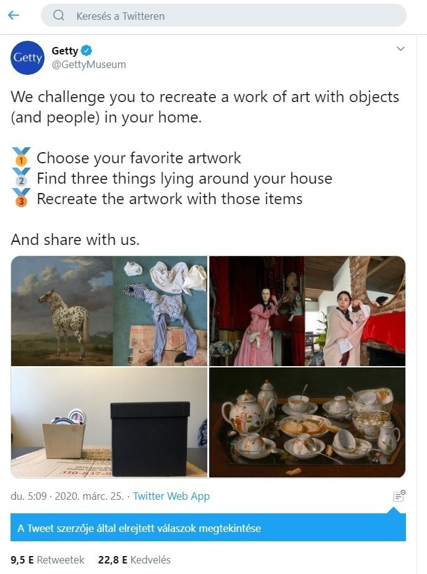Click the gold first-place medal emoji
Viewport: 427px width, 574px height.
(21, 156)
